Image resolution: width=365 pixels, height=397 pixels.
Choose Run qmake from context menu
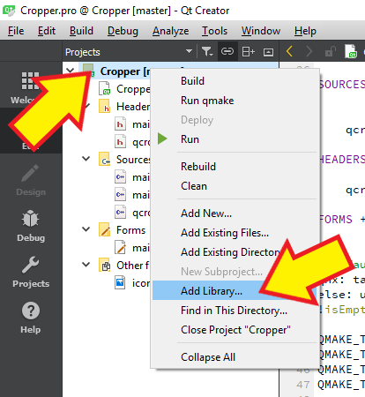point(235,101)
